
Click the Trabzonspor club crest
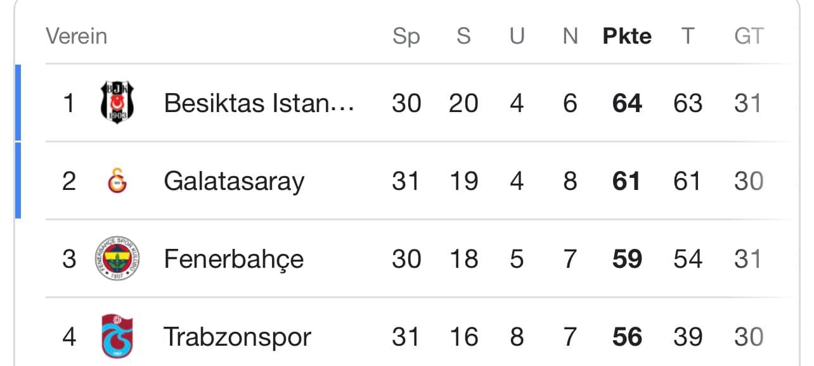[x=117, y=336]
